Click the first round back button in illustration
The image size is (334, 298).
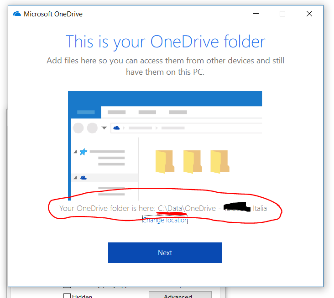(x=78, y=128)
